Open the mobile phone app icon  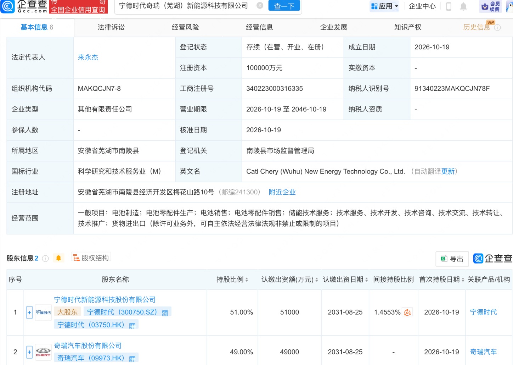point(449,6)
